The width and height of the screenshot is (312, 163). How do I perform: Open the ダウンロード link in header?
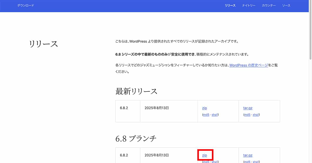point(26,5)
